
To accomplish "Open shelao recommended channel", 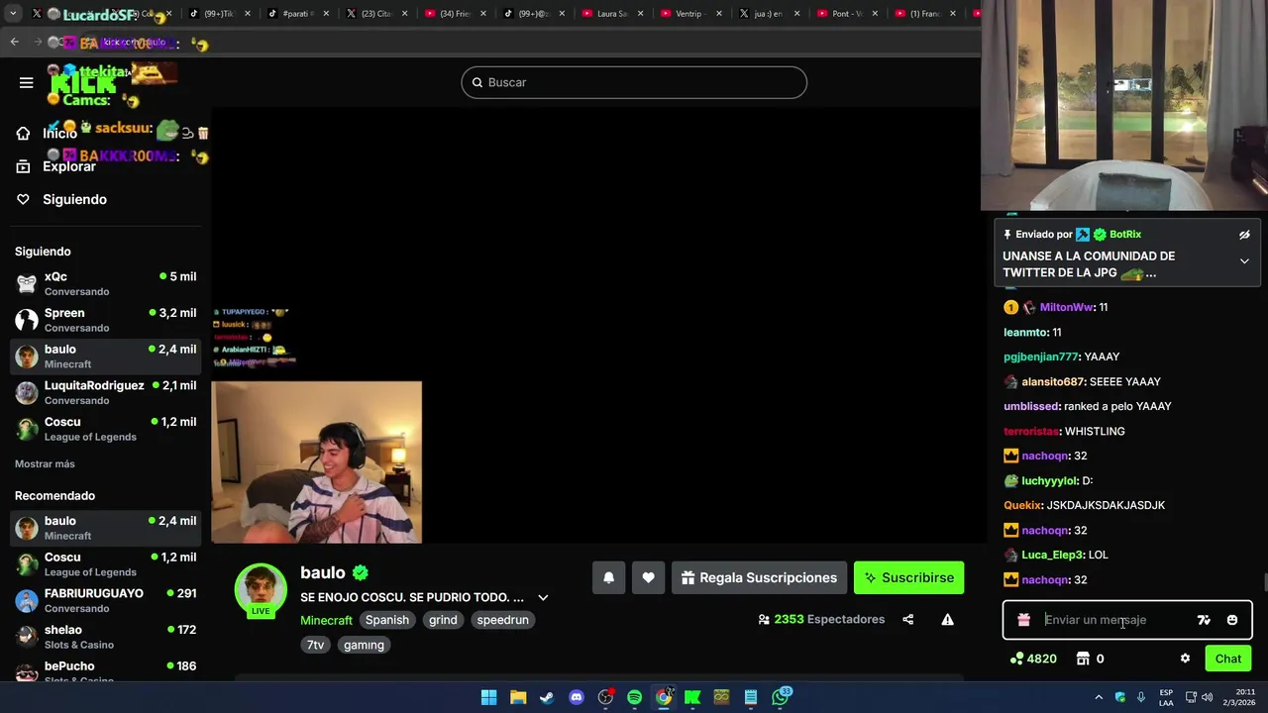I will [105, 637].
